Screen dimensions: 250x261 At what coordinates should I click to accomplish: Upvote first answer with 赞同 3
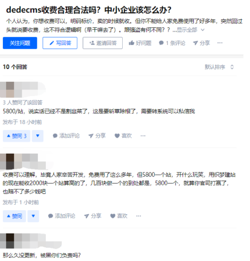coord(17,136)
